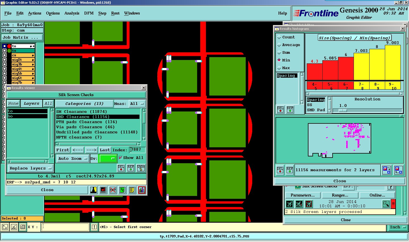Open Edit menu

(x=20, y=13)
